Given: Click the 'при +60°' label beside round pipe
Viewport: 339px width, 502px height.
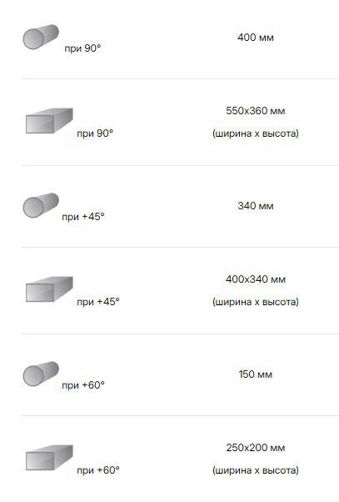Looking at the screenshot, I should 83,385.
